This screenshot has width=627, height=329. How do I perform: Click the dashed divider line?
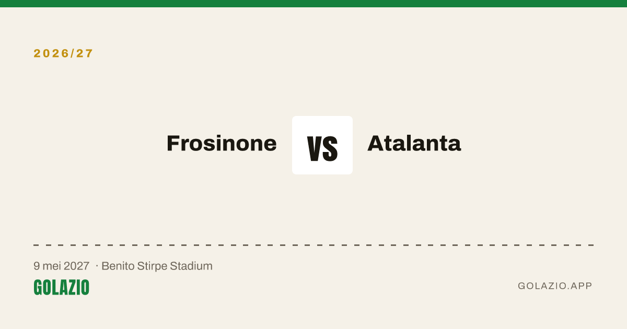coord(313,245)
